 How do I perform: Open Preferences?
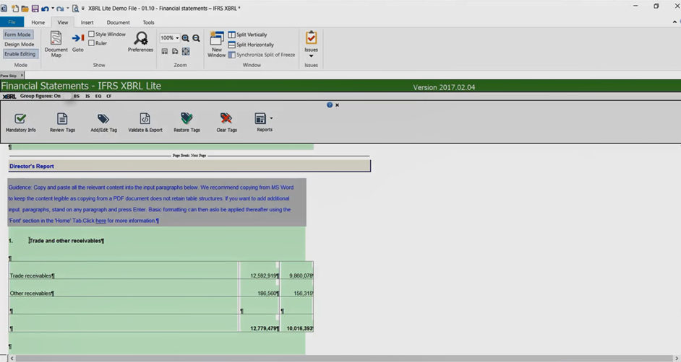click(x=140, y=42)
